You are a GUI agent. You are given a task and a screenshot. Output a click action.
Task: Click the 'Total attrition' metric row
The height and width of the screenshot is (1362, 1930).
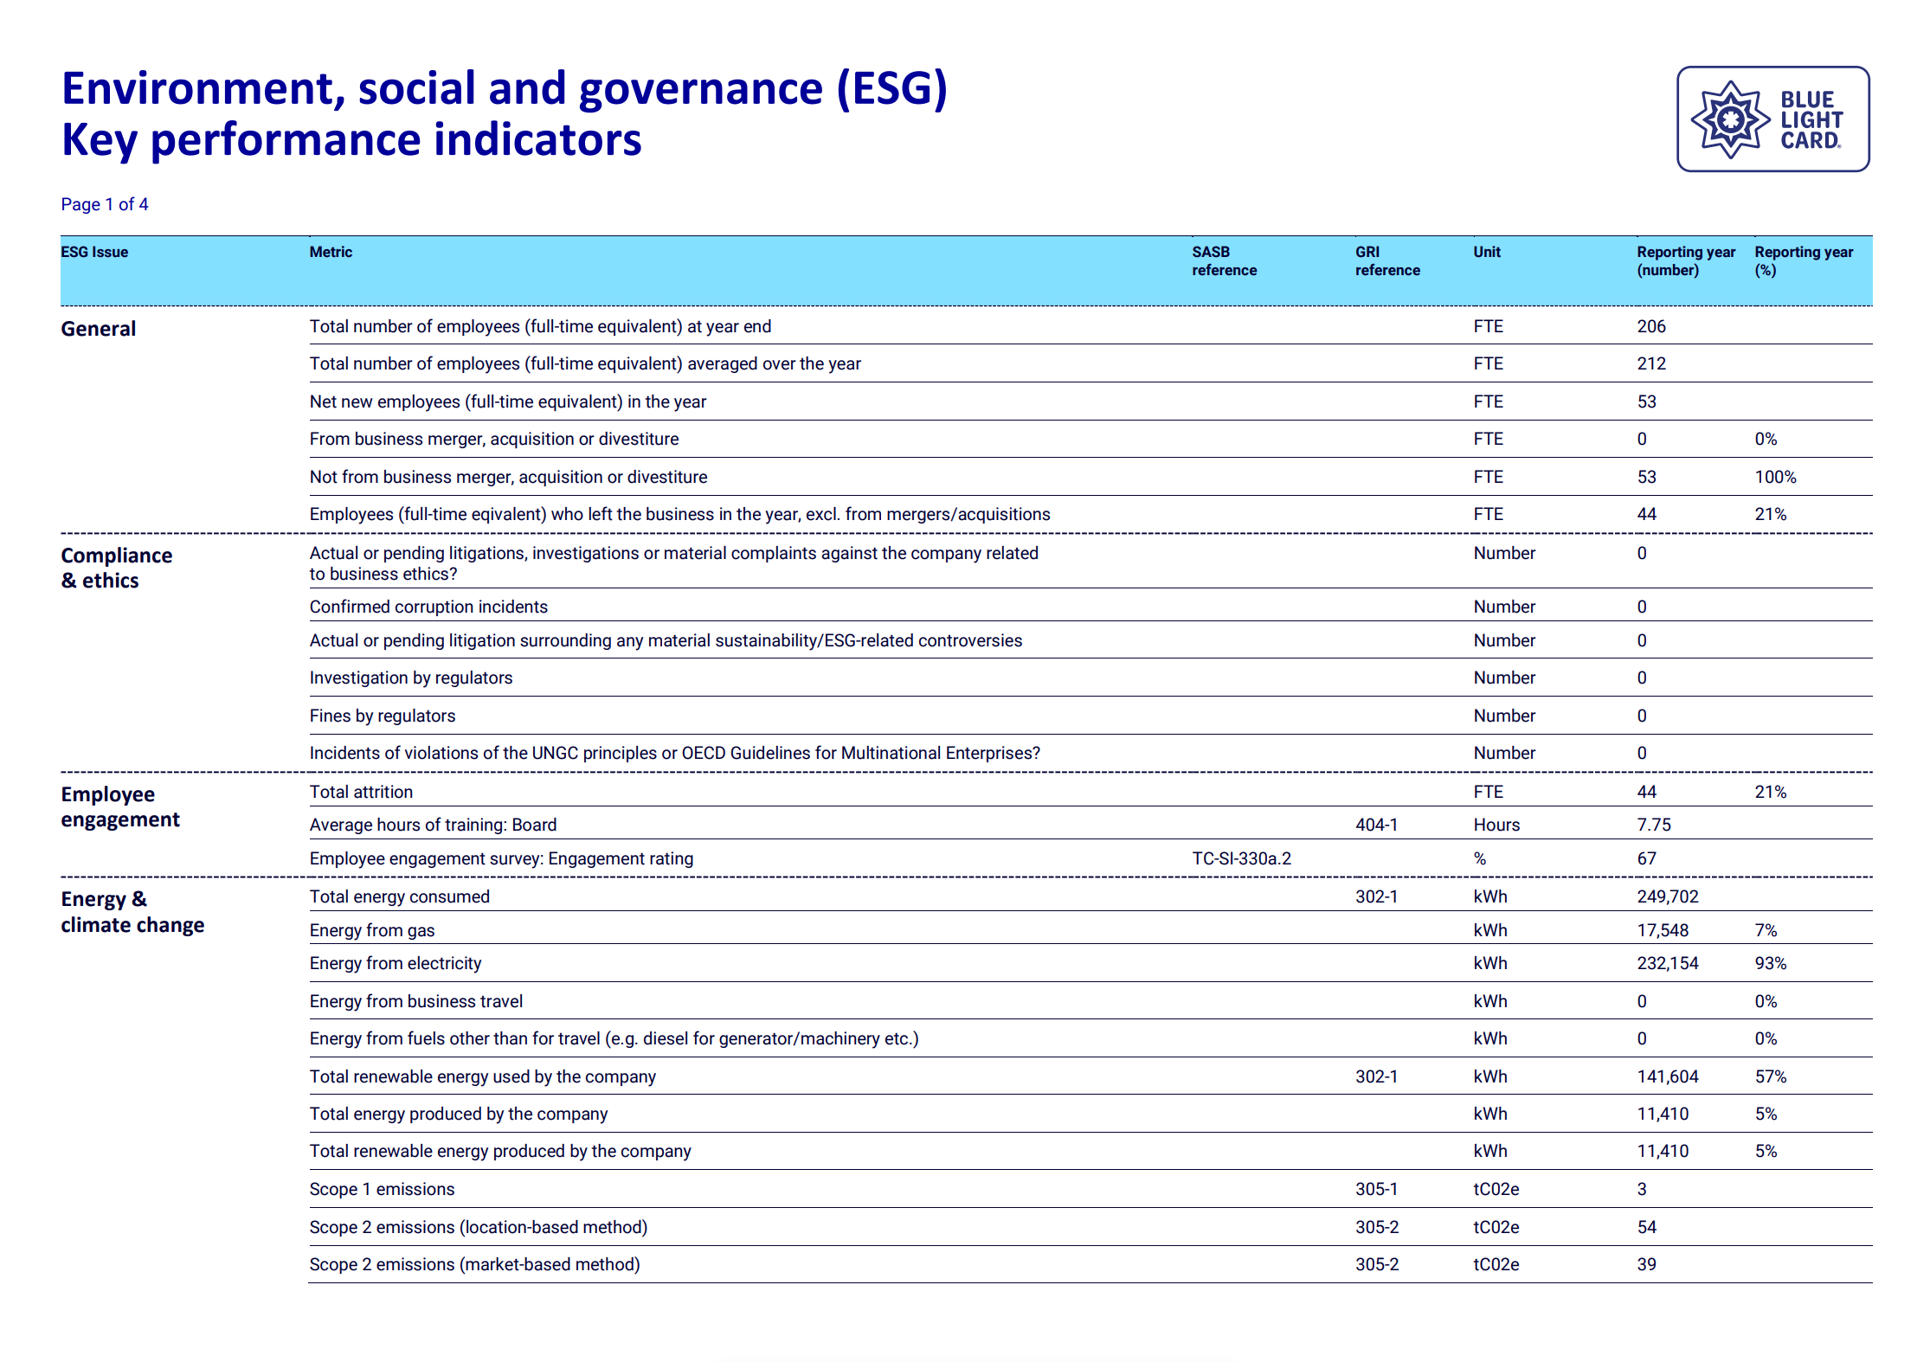tap(361, 792)
